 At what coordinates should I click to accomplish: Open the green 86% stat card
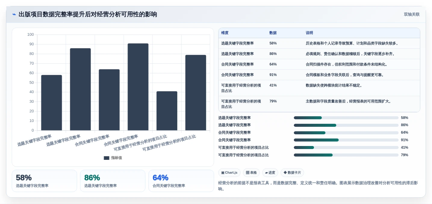pyautogui.click(x=113, y=181)
